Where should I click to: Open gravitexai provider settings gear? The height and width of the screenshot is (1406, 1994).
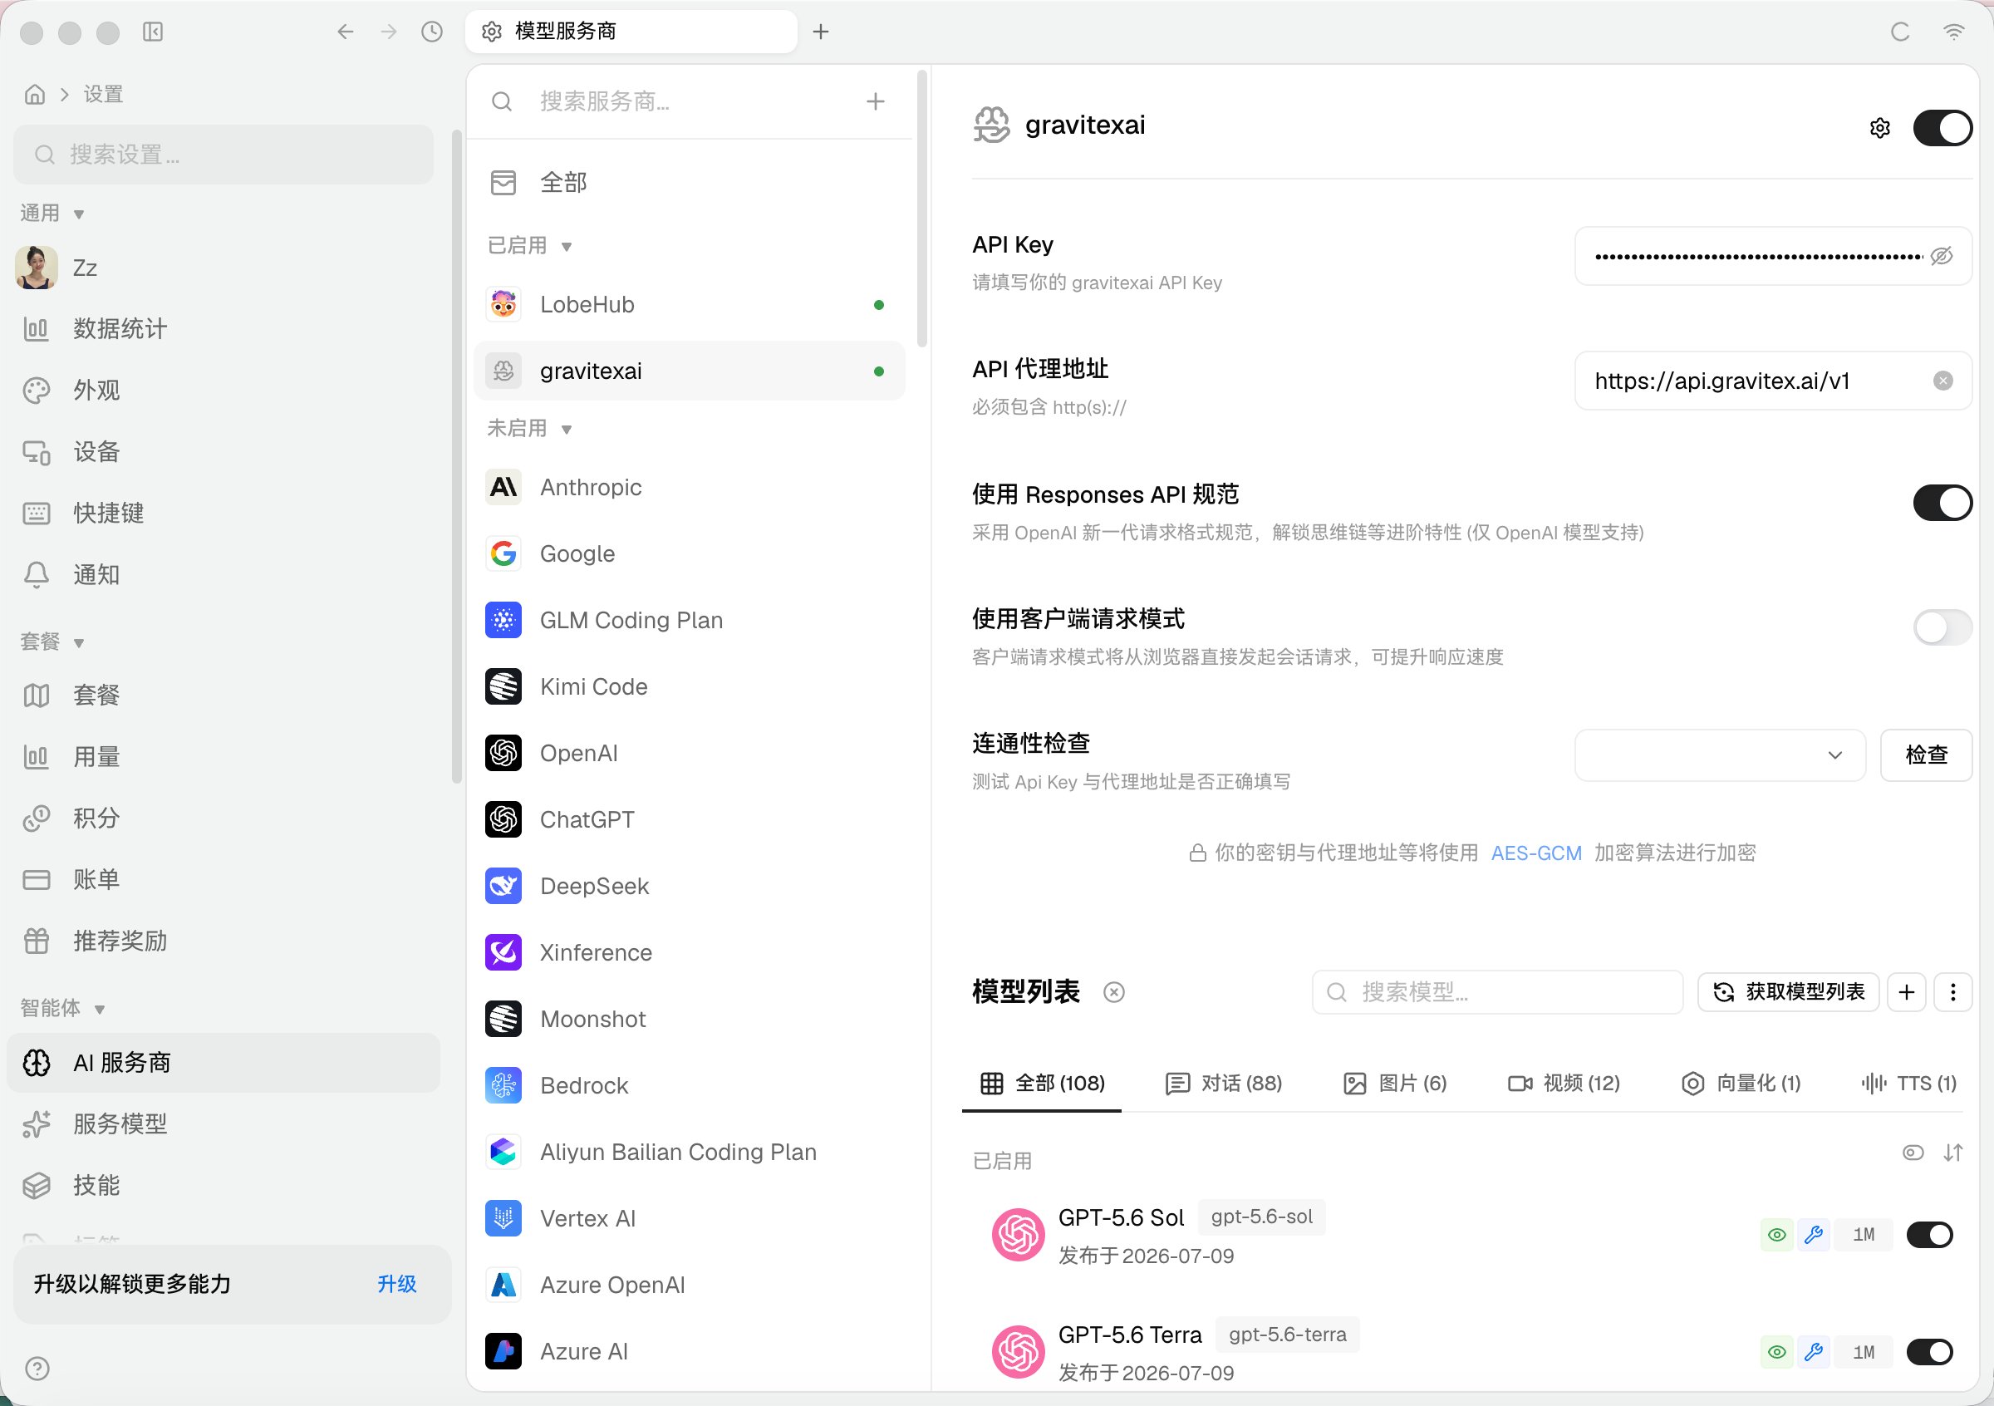point(1879,128)
